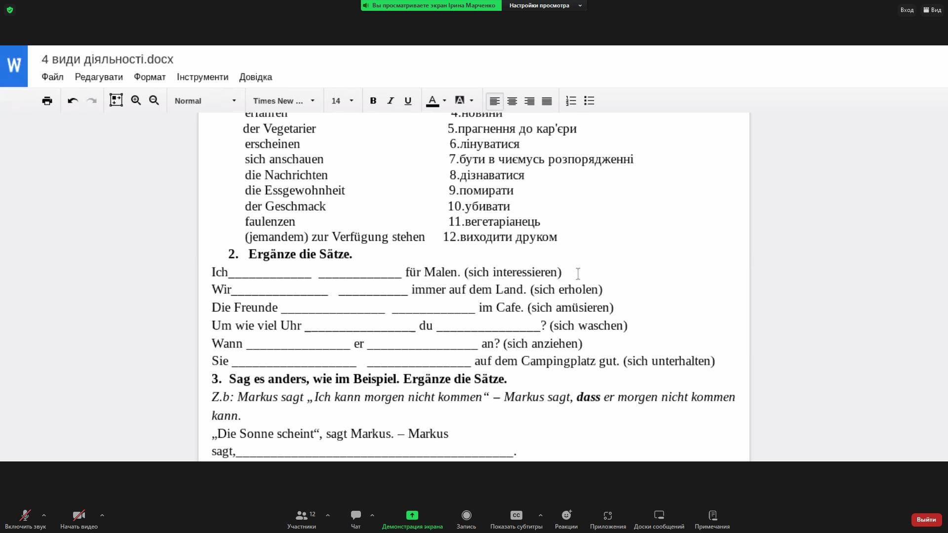
Task: Undo the last edit
Action: [73, 101]
